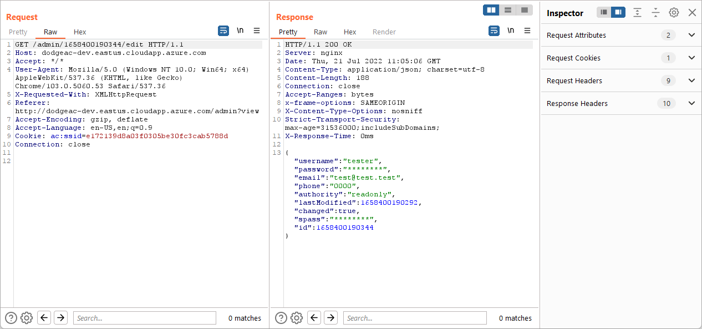The height and width of the screenshot is (329, 702).
Task: Open Response search settings gear
Action: [x=297, y=318]
